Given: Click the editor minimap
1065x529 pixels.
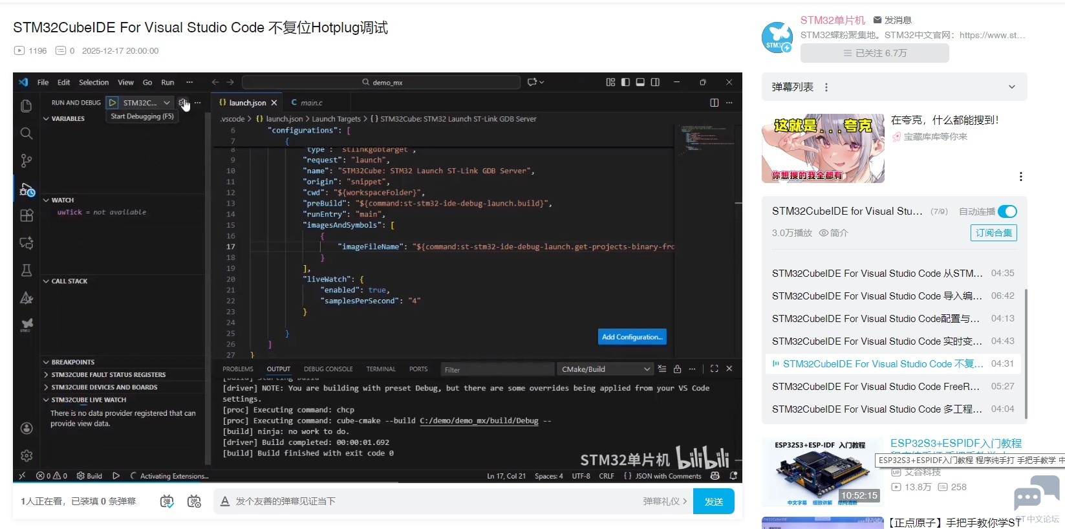Looking at the screenshot, I should point(706,139).
